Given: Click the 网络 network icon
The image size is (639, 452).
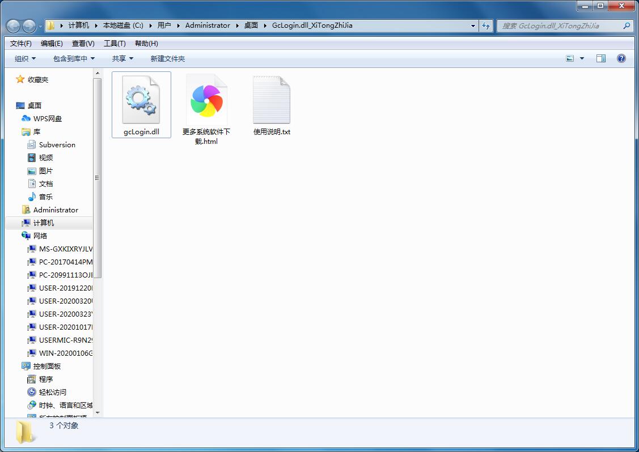Looking at the screenshot, I should (26, 236).
